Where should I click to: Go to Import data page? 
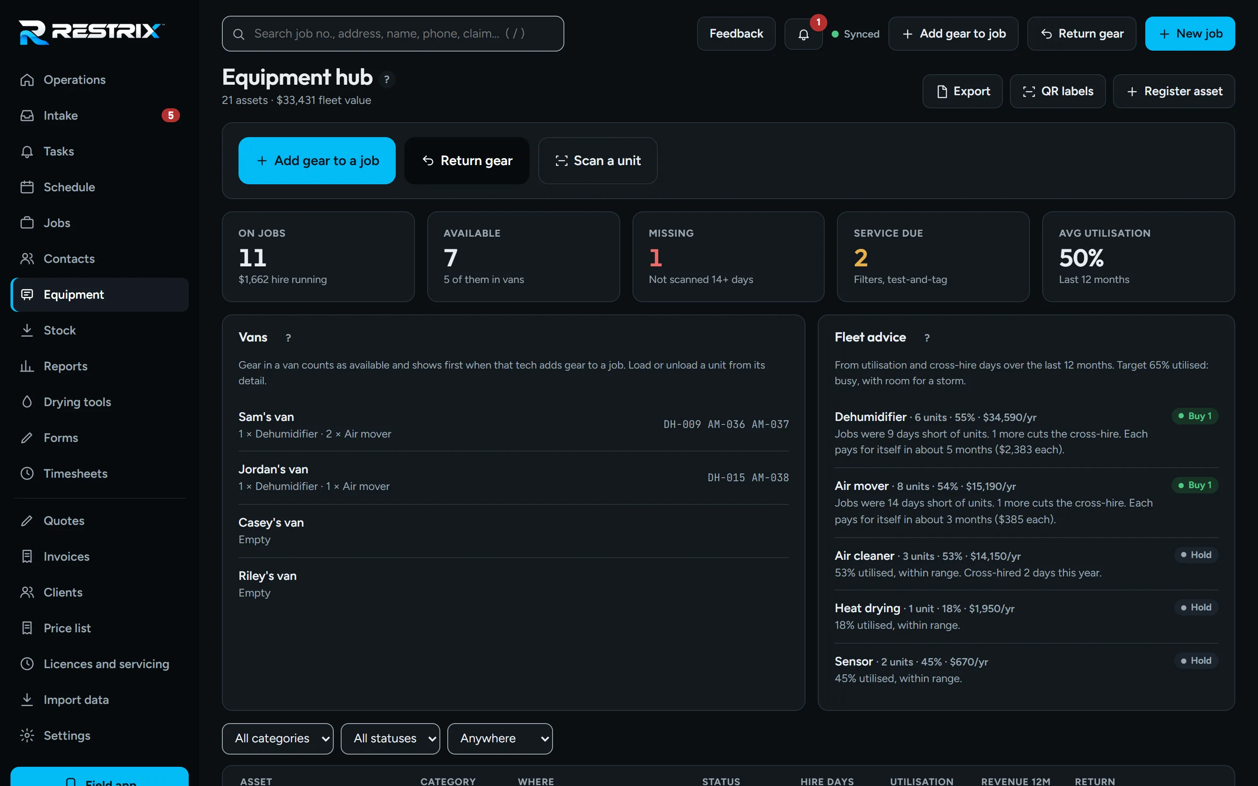(99, 700)
